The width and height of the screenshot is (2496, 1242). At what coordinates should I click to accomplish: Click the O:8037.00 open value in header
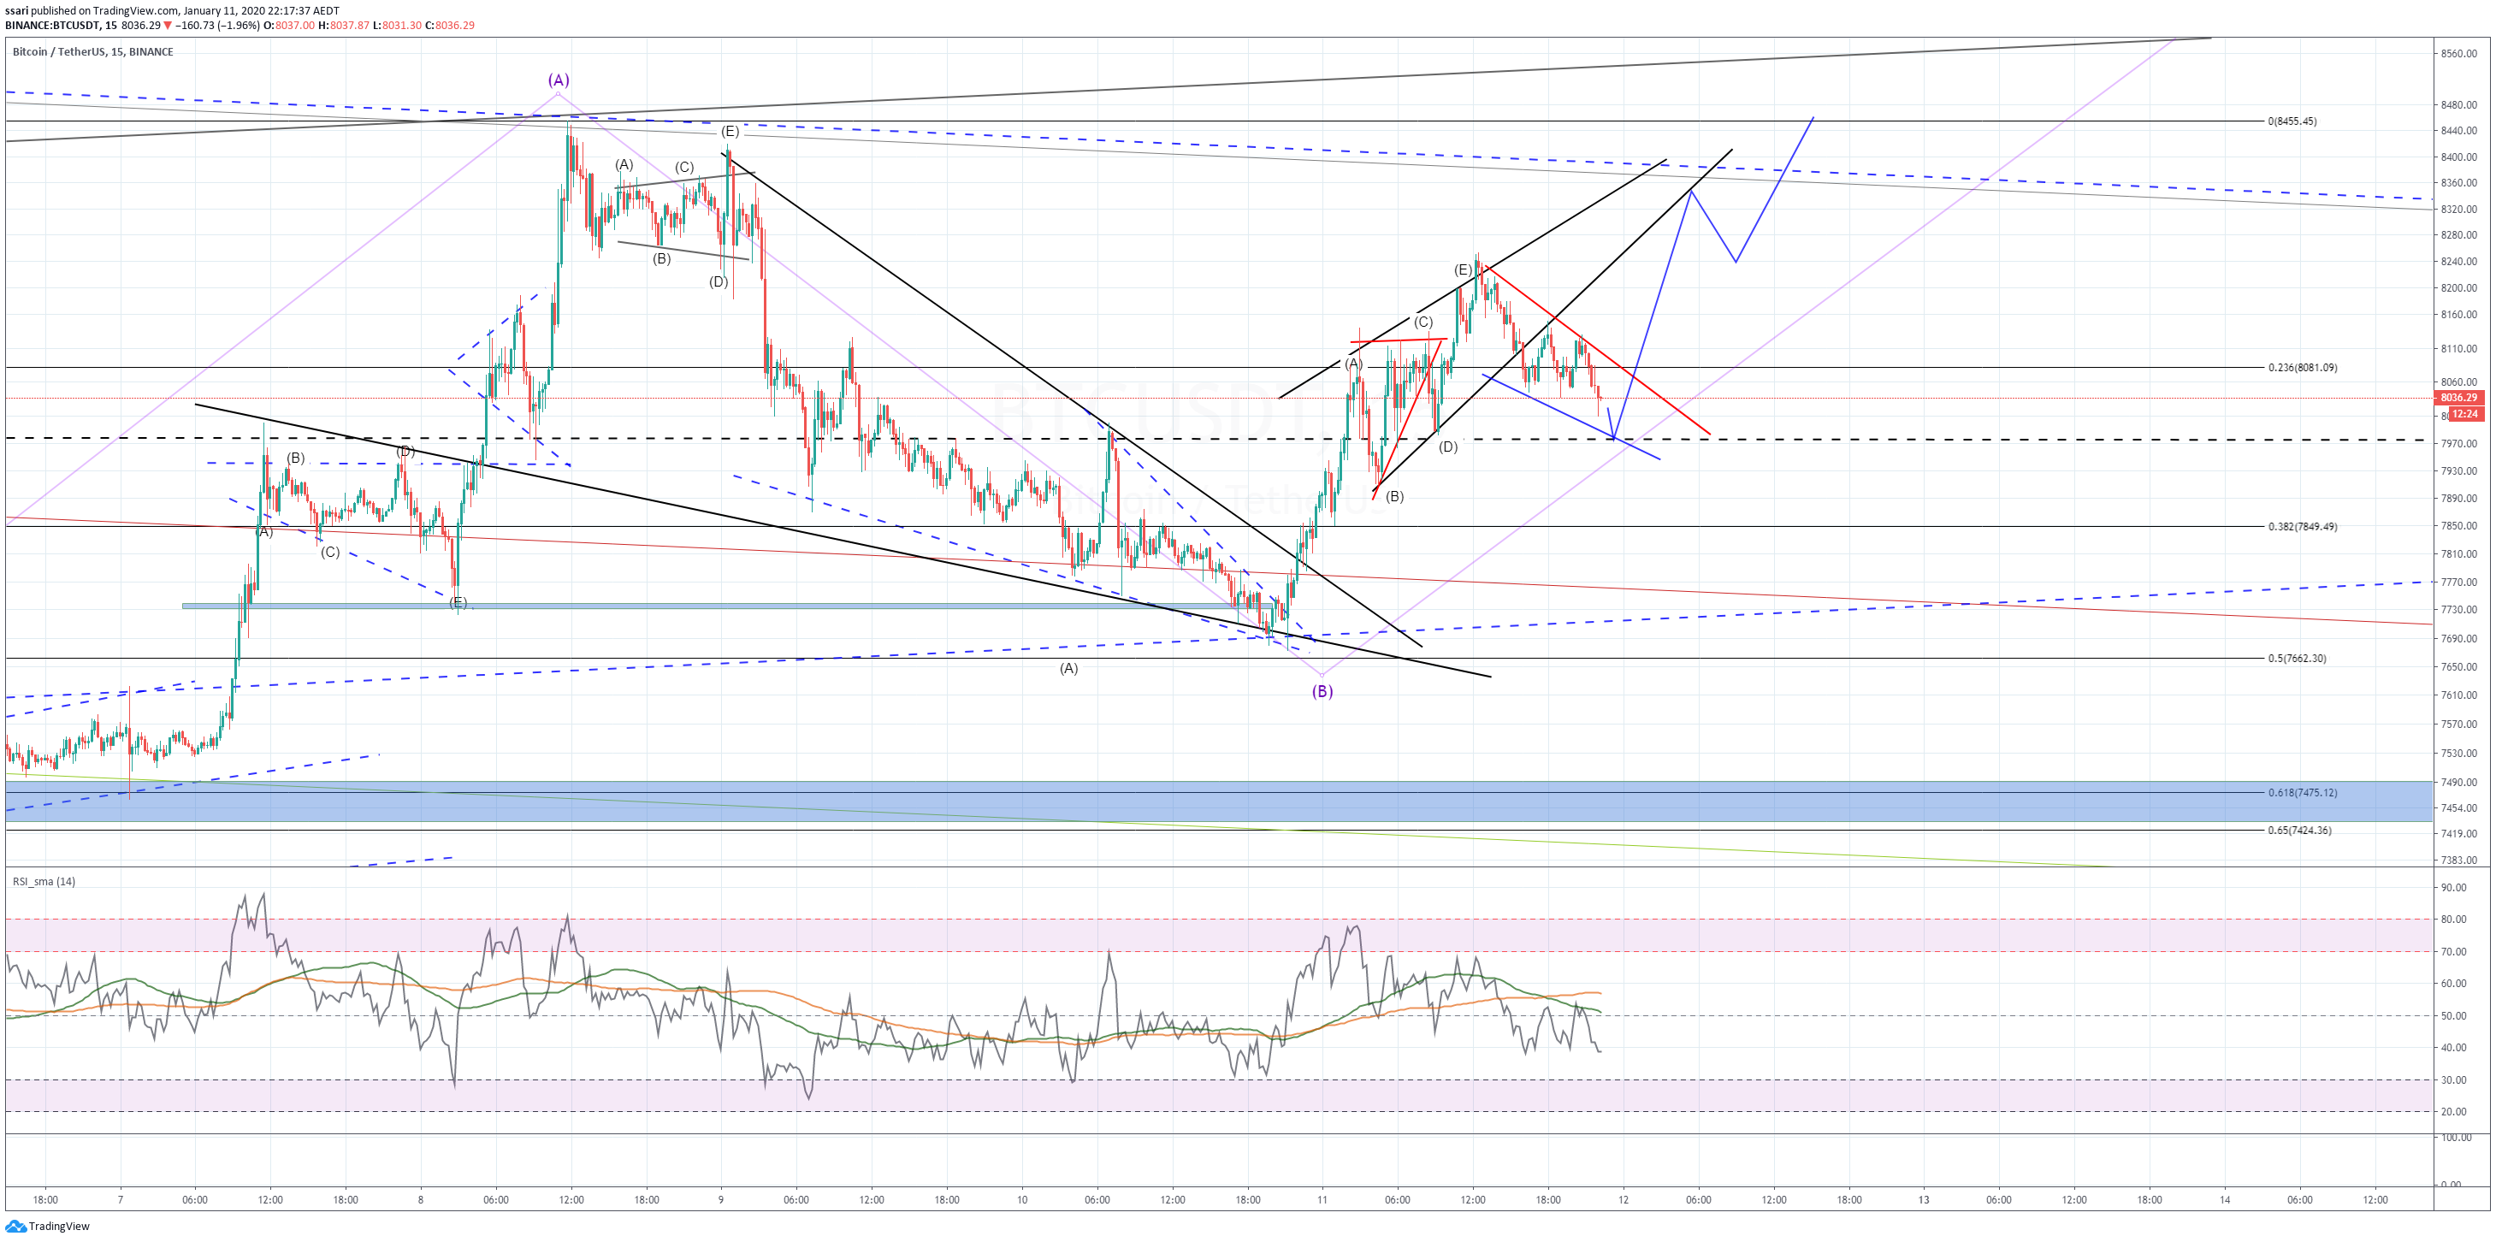point(289,25)
